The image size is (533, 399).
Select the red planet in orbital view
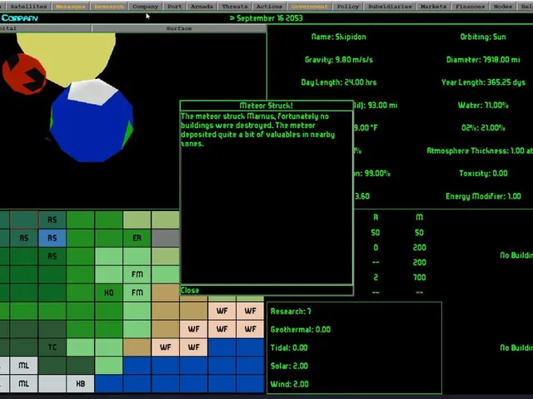pyautogui.click(x=22, y=75)
